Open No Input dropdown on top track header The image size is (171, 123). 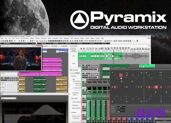pos(85,67)
